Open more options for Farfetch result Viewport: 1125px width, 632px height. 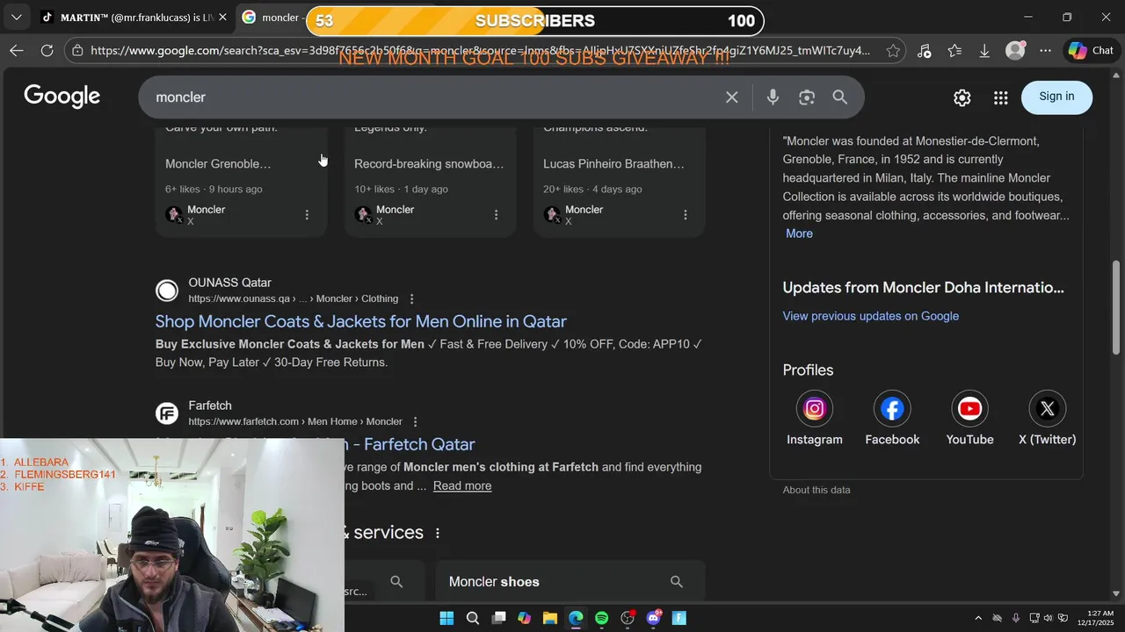pos(416,421)
